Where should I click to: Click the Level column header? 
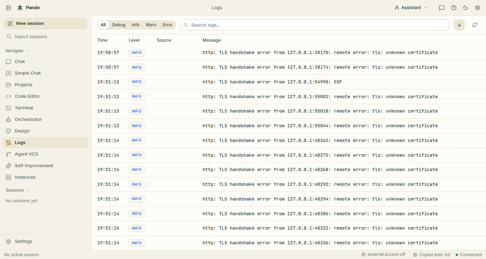click(134, 40)
